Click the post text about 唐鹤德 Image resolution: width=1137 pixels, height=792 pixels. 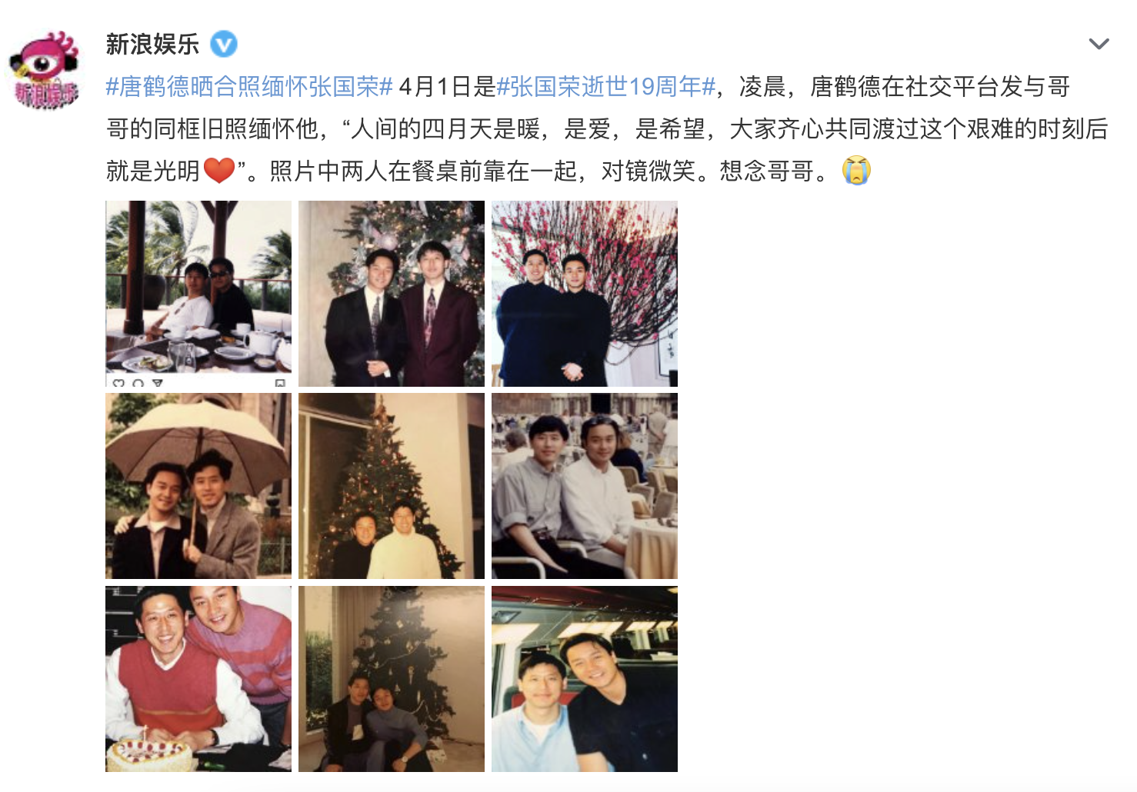(x=607, y=128)
